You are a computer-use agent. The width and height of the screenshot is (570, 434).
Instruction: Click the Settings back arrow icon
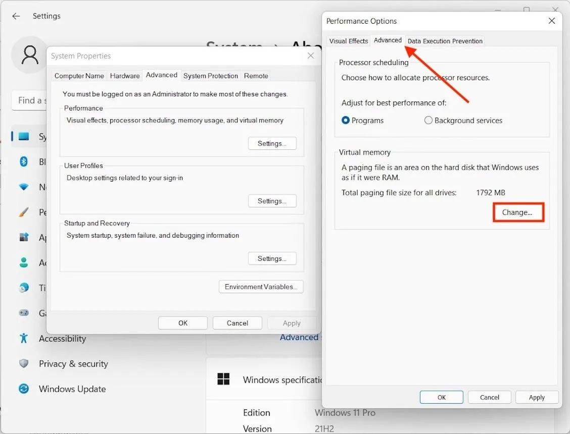click(x=16, y=16)
